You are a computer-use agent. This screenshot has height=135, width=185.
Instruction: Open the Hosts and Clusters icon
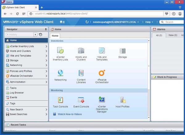pos(81,51)
